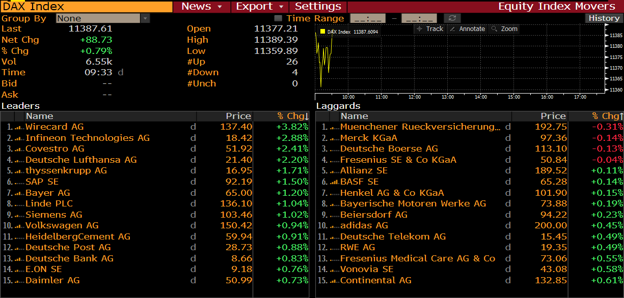The image size is (624, 298).
Task: Activate the Annotate chart tool
Action: 467,29
